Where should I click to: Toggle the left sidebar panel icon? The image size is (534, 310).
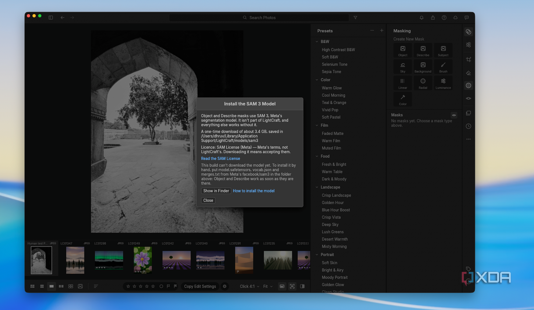pyautogui.click(x=51, y=18)
